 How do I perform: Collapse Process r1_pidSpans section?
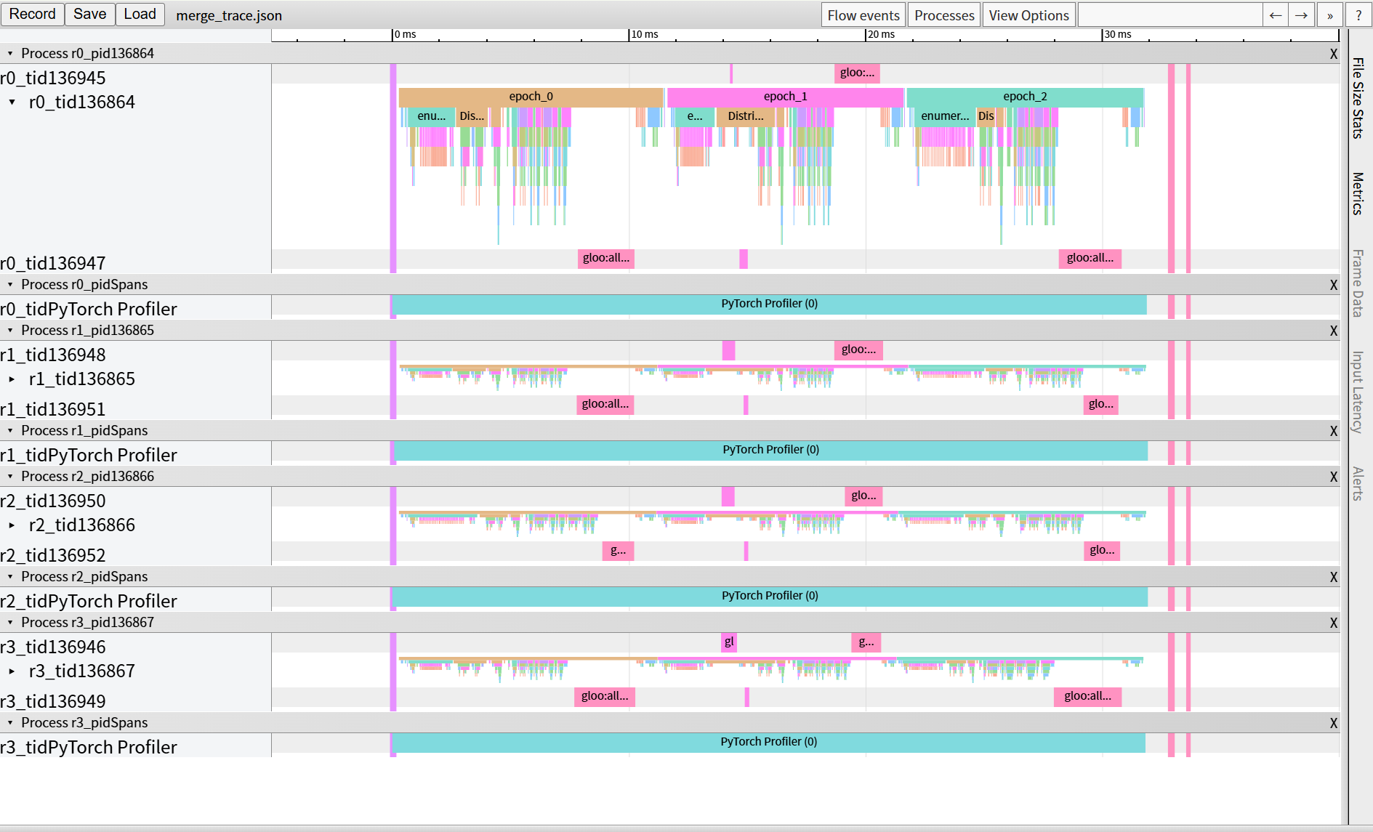[10, 430]
